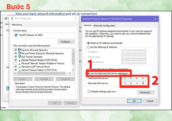Open the Networking tab
172x121 pixels.
pos(17,25)
